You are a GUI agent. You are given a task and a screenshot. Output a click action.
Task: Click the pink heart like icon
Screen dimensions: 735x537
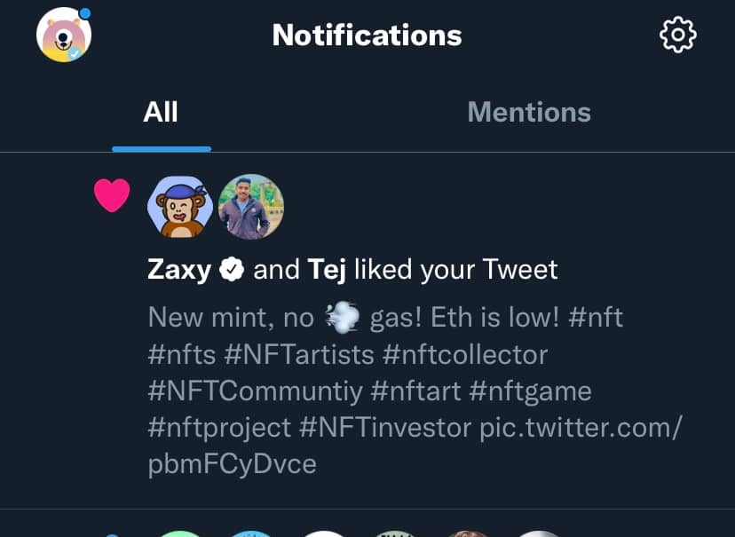[112, 195]
